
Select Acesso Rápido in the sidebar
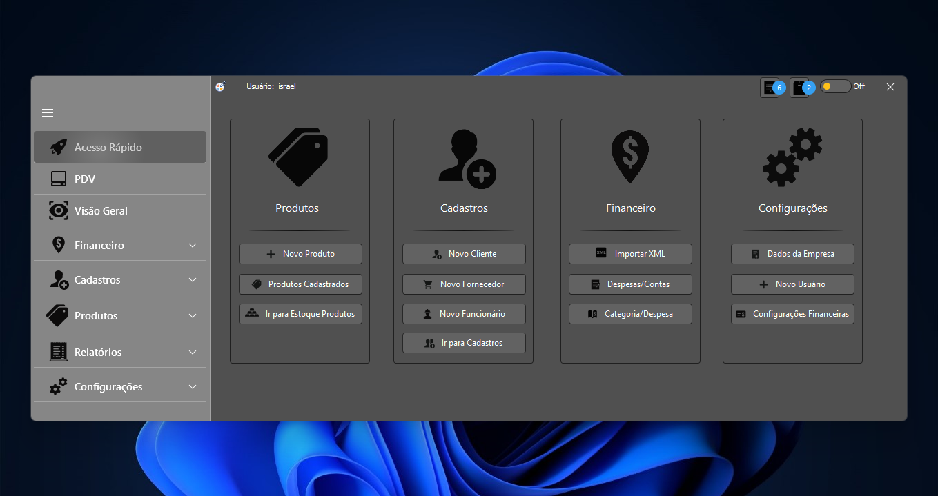[120, 147]
